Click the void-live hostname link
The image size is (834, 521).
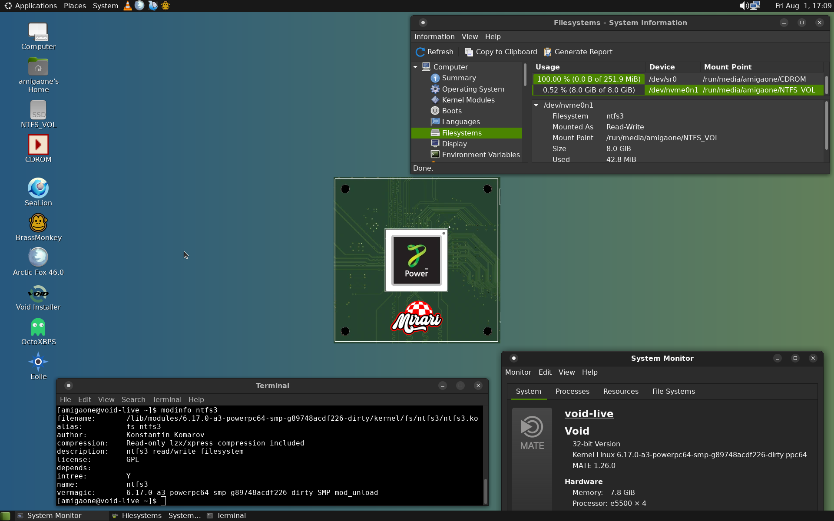click(589, 414)
